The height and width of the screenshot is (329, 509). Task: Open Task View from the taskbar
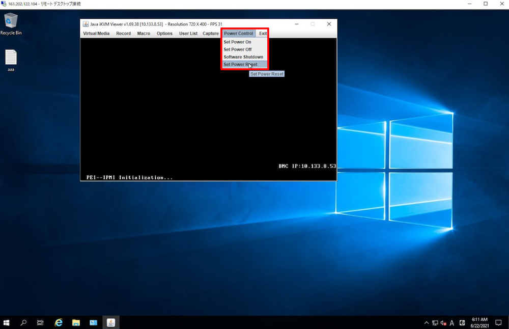[x=40, y=322]
